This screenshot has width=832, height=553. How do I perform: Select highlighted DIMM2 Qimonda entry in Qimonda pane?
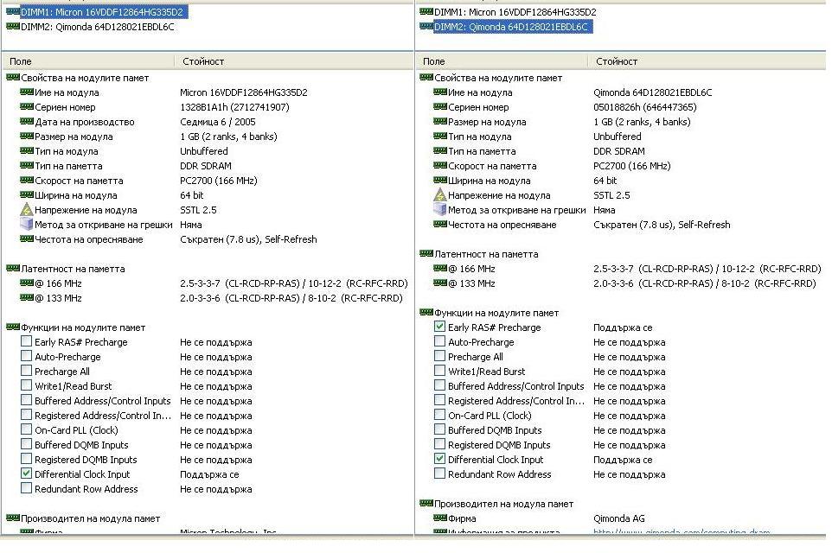(x=513, y=27)
